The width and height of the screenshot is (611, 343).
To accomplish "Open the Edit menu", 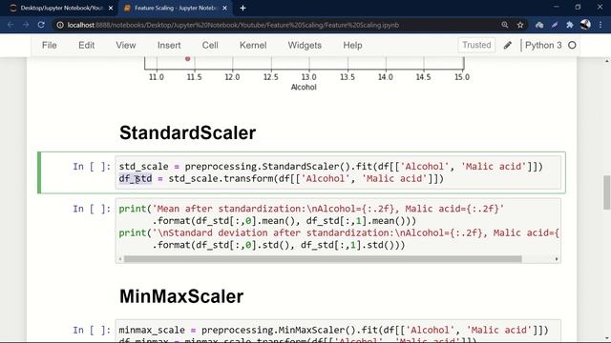I will [x=86, y=45].
